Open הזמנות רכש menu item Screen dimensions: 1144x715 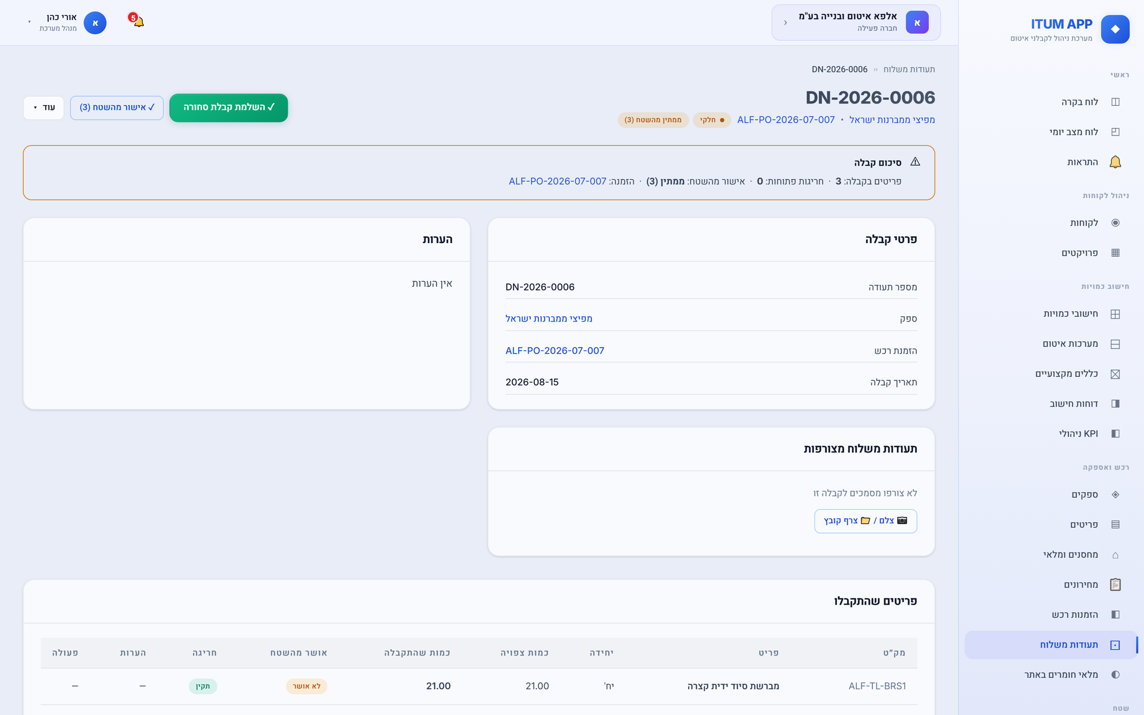coord(1075,615)
